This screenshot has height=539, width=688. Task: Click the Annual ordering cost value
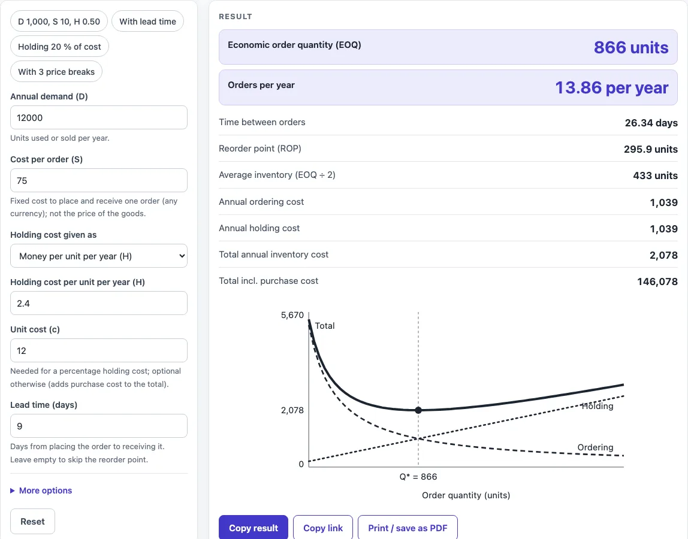[663, 202]
